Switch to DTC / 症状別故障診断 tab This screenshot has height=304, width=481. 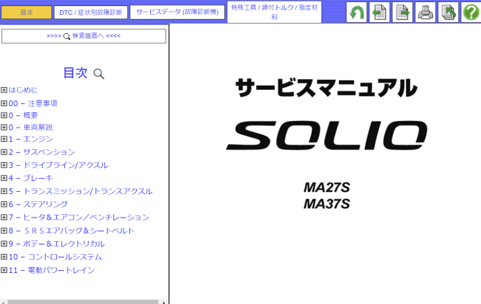click(91, 13)
